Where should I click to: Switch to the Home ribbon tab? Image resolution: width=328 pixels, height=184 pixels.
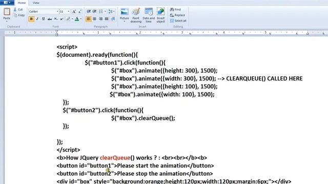click(x=22, y=3)
